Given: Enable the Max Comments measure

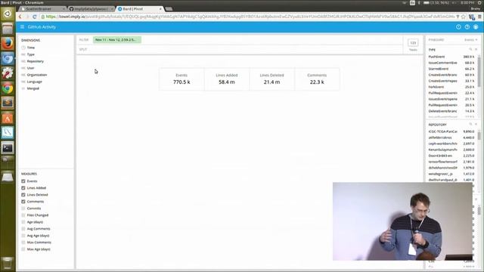Looking at the screenshot, I should (23, 242).
